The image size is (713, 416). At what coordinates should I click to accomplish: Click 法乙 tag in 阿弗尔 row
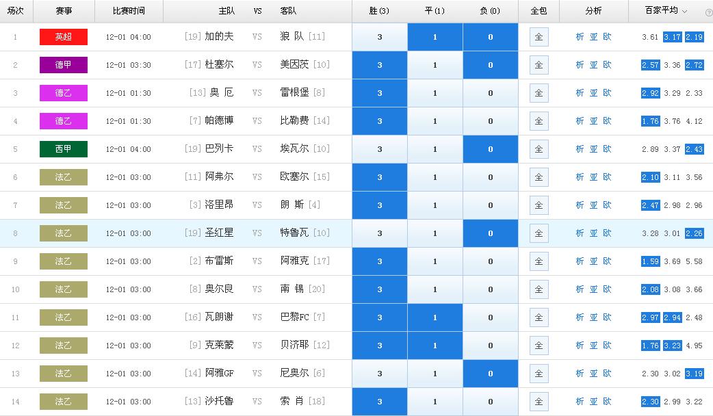click(x=63, y=177)
